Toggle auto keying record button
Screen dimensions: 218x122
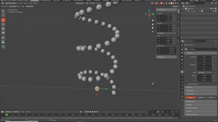(81, 112)
